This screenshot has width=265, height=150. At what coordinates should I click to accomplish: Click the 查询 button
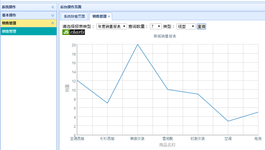[201, 26]
